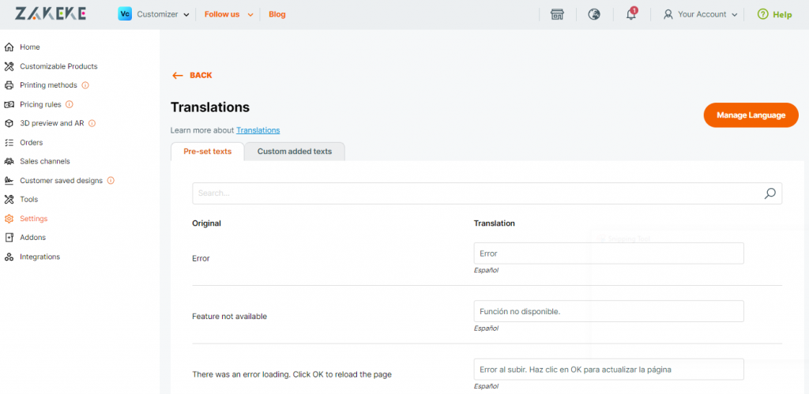
Task: Click the Customer saved designs icon
Action: pos(9,181)
